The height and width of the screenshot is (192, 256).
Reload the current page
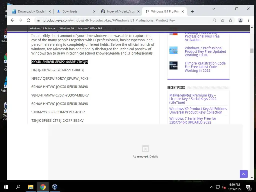28,20
